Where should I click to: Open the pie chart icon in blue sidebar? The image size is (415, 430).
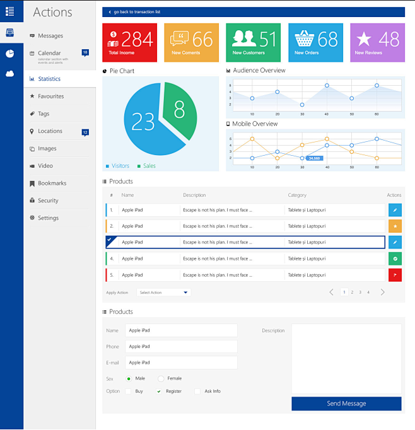(10, 54)
